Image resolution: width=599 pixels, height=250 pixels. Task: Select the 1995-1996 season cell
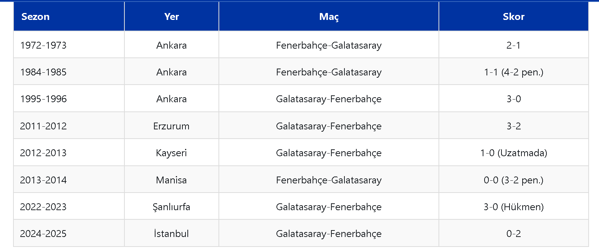(x=43, y=99)
